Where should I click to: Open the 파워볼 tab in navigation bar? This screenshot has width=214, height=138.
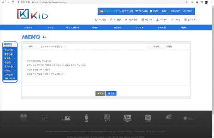(x=50, y=27)
